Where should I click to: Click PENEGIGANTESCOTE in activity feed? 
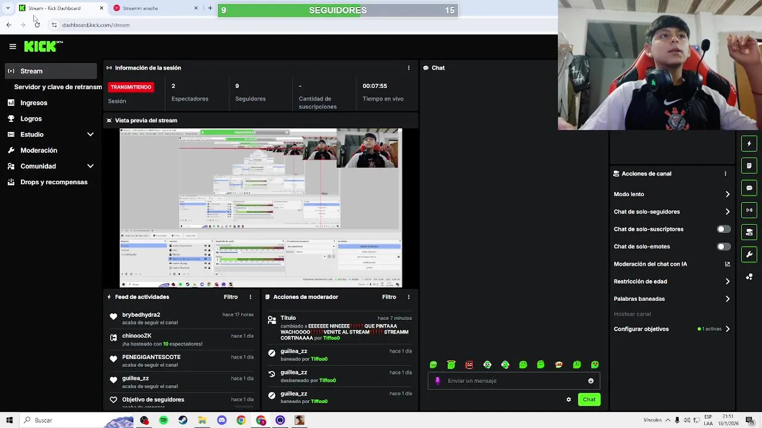pos(151,357)
